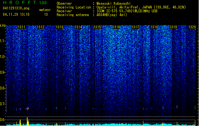Screen dimensions: 199x126
Task: Click the Receiving antenna label
Action: [x=73, y=15]
